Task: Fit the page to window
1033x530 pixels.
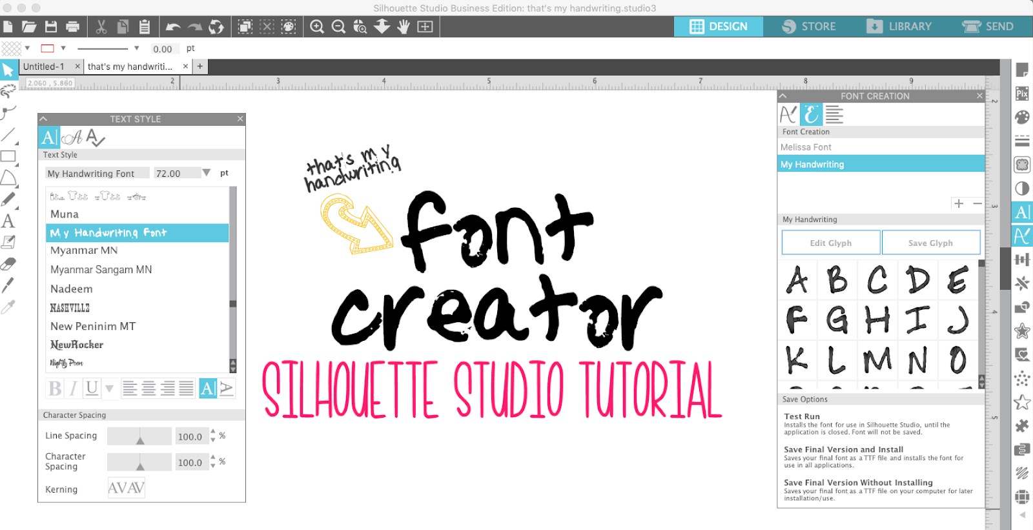Action: point(425,26)
